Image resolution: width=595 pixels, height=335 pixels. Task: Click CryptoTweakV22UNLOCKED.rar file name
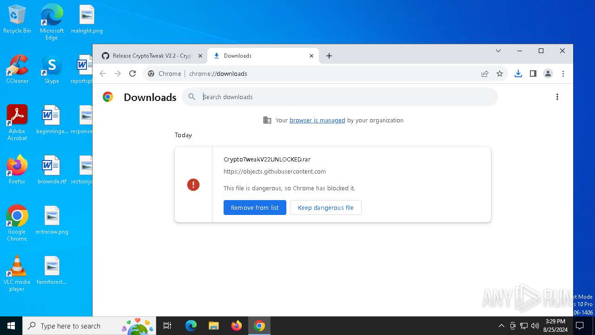(x=267, y=159)
